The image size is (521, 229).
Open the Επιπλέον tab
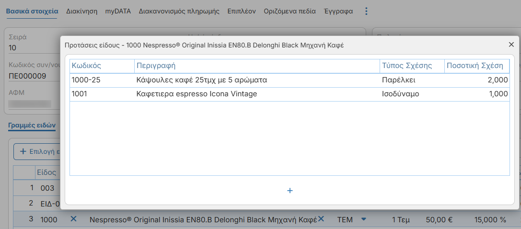[x=242, y=11]
